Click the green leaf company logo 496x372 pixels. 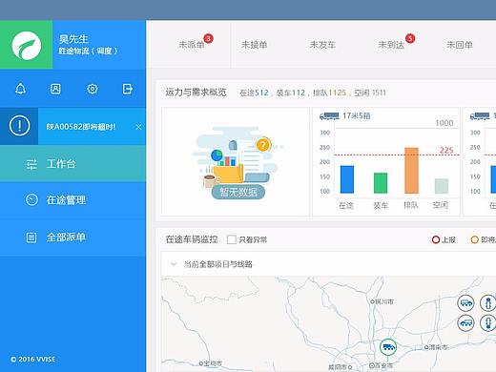click(x=27, y=45)
